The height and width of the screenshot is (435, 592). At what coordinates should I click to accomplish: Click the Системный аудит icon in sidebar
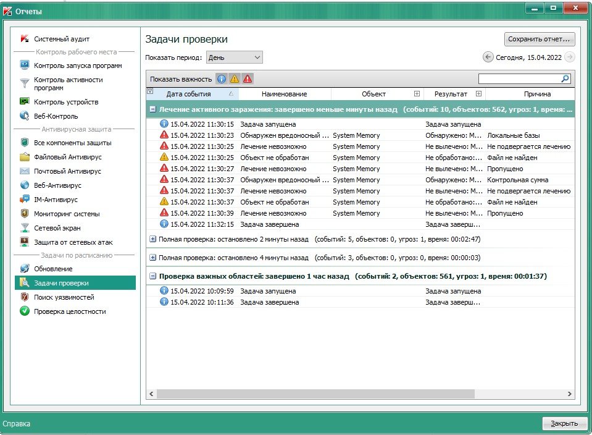pyautogui.click(x=25, y=39)
